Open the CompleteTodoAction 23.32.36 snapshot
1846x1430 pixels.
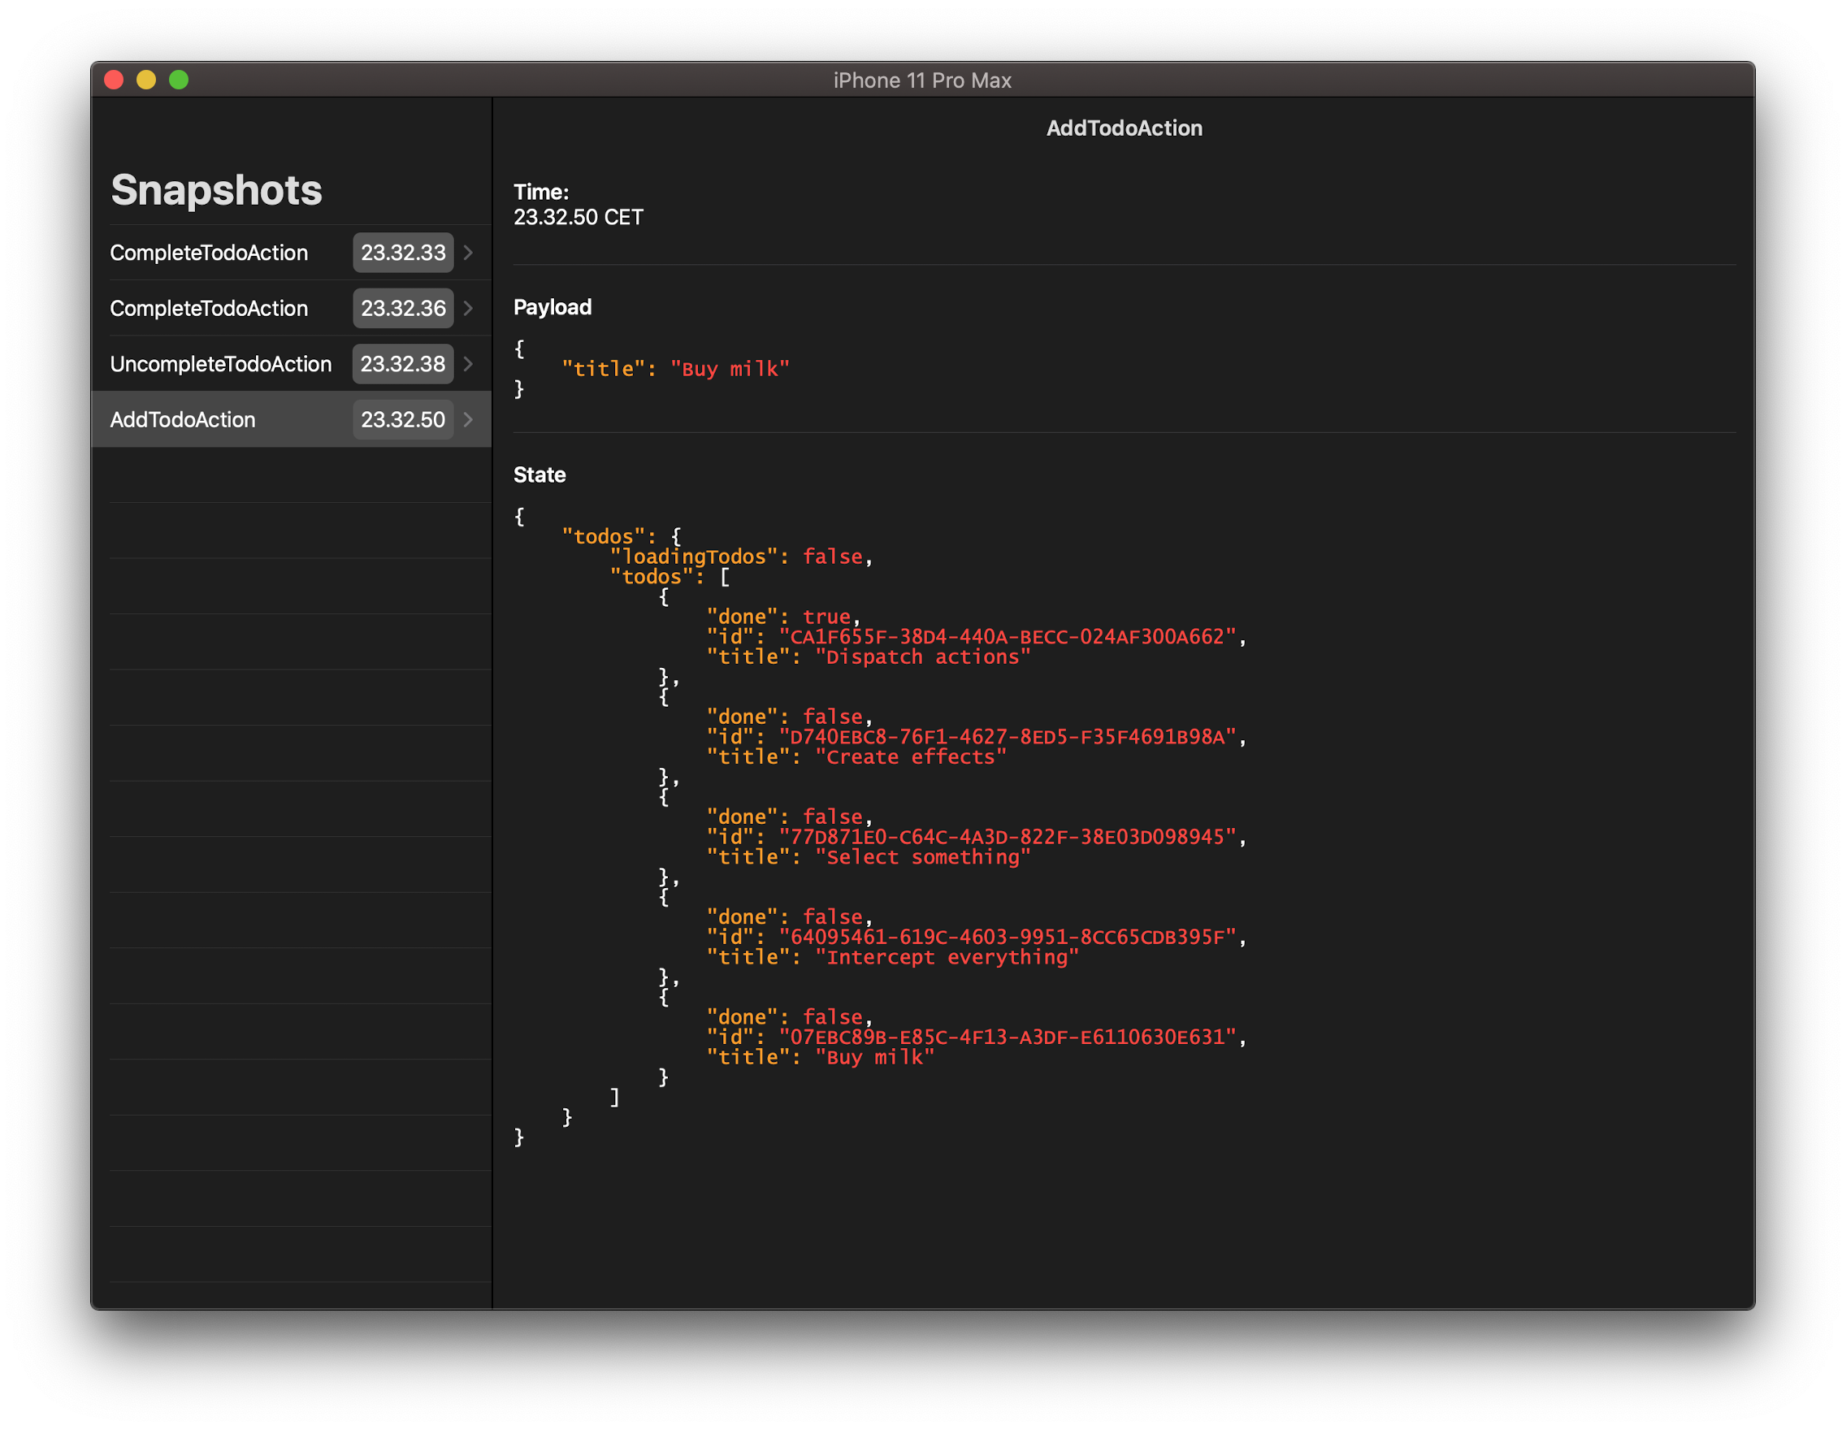tap(209, 309)
